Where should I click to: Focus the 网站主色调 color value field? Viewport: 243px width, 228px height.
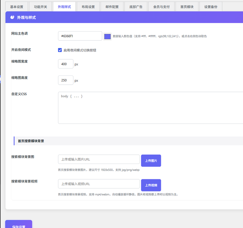click(80, 36)
